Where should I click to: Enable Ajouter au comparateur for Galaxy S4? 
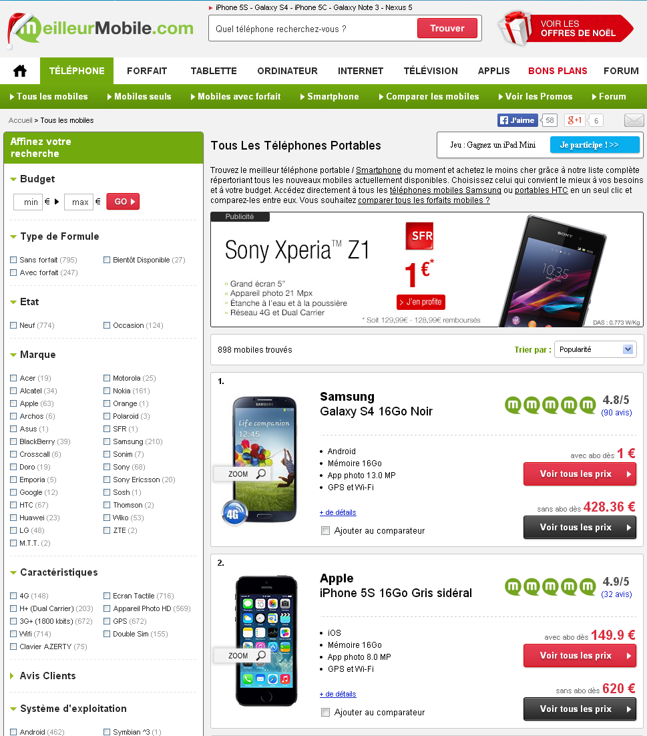pos(325,530)
